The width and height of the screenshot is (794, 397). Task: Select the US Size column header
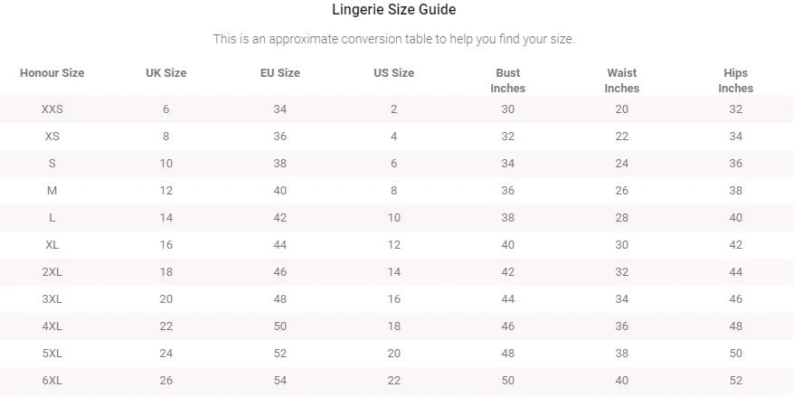tap(394, 73)
